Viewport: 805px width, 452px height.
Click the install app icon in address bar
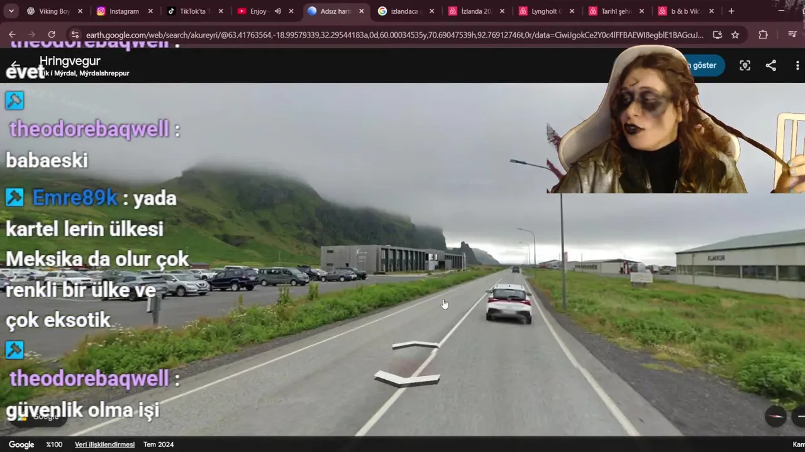(718, 35)
